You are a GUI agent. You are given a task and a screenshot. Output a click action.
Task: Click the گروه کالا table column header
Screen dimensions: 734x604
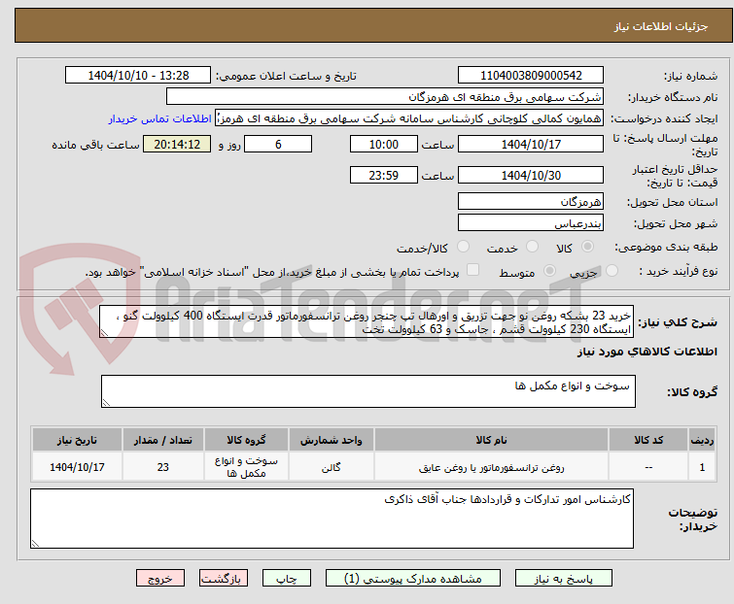click(x=246, y=440)
